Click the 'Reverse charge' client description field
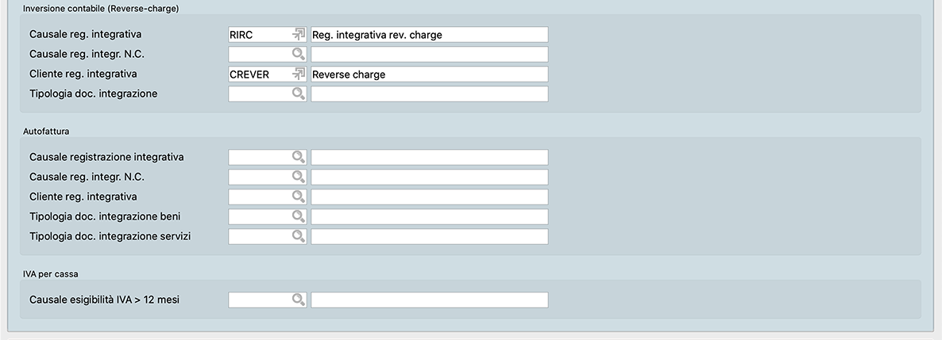The image size is (942, 340). click(x=429, y=74)
